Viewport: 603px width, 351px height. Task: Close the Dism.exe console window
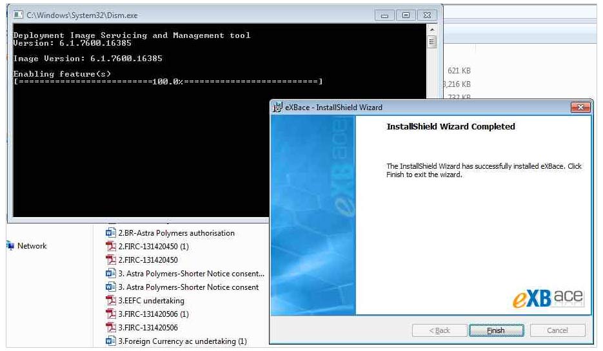point(427,15)
